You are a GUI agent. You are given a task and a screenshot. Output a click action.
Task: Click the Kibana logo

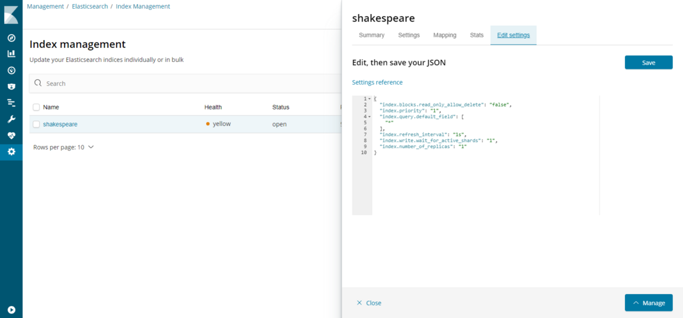click(11, 15)
